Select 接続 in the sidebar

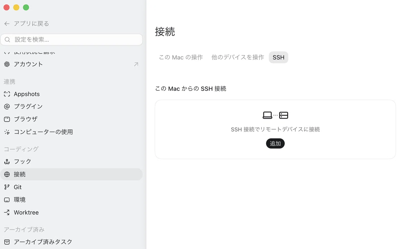[72, 174]
